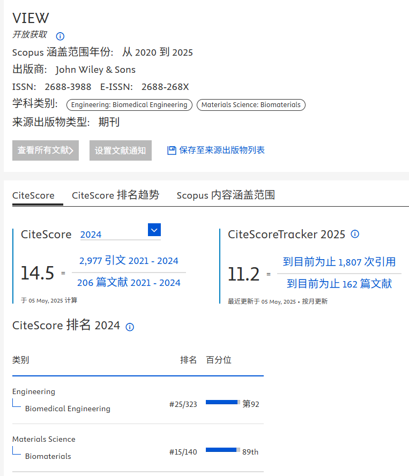
Task: Open the 206 篇文献 2021 - 2024 link
Action: tap(129, 283)
